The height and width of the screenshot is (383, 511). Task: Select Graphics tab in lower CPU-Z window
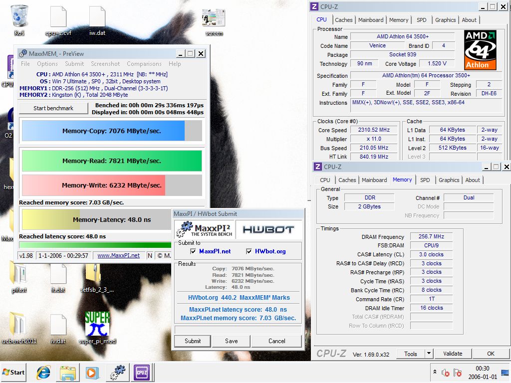[x=449, y=180]
